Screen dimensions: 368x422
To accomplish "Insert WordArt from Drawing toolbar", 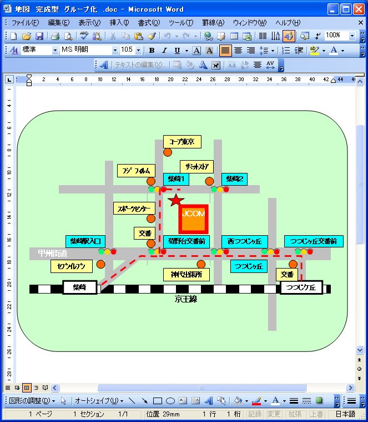I will (x=209, y=401).
